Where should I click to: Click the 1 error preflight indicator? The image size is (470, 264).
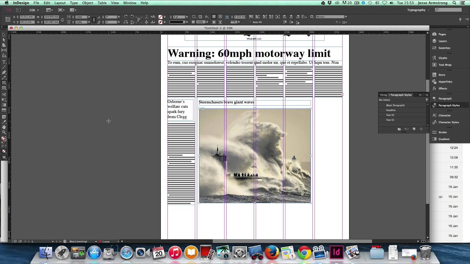(105, 241)
